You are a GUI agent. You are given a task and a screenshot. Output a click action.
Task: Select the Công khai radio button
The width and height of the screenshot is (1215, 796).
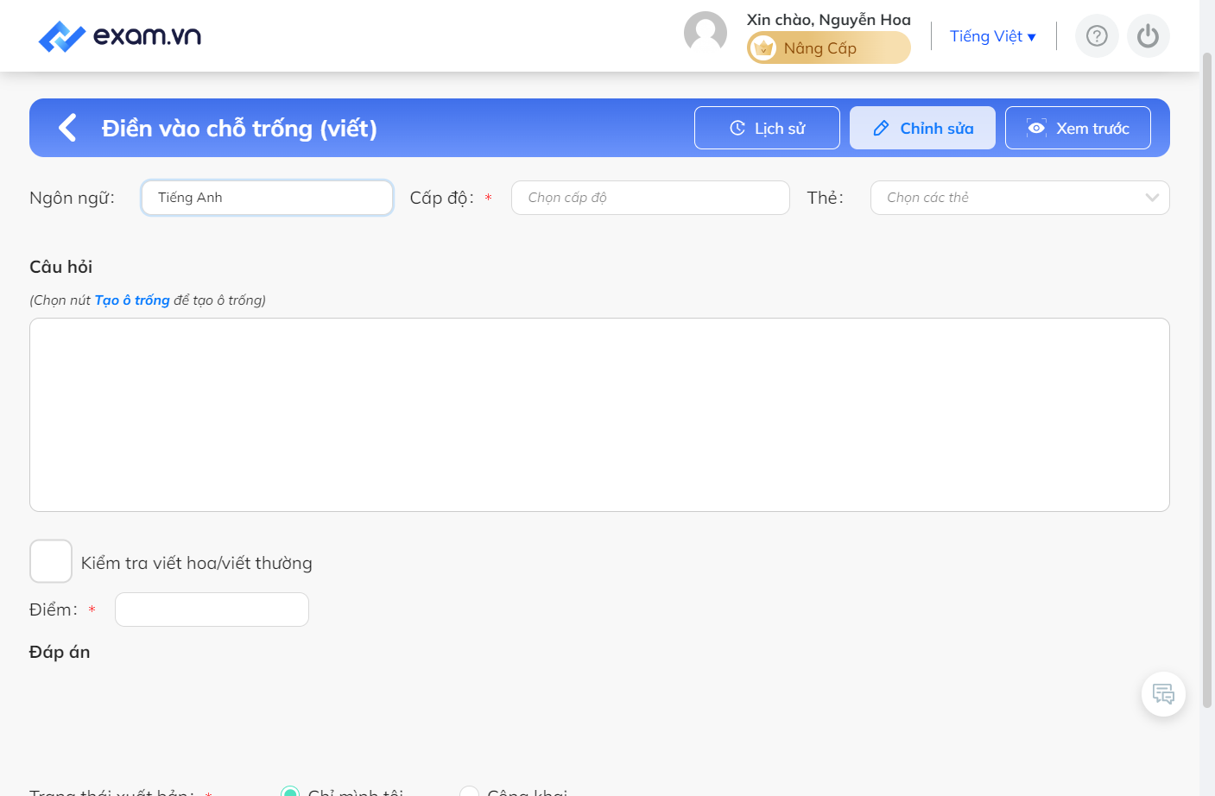pyautogui.click(x=469, y=791)
